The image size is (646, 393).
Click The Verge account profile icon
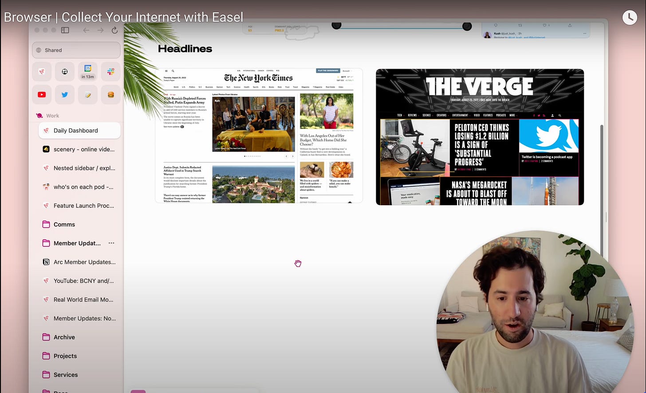pos(552,115)
